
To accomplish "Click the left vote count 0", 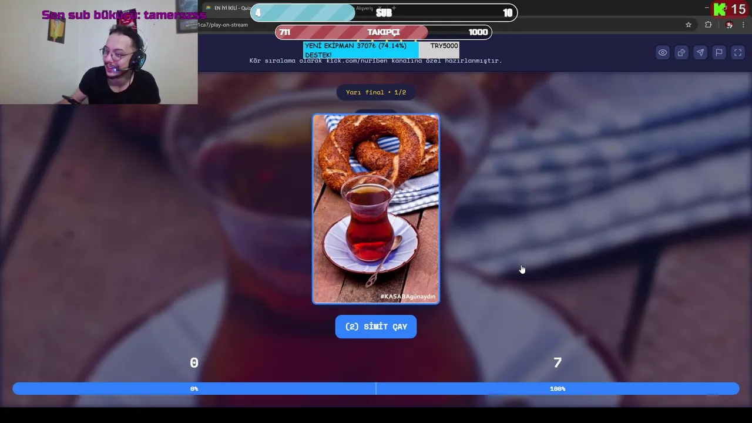I will pos(194,363).
